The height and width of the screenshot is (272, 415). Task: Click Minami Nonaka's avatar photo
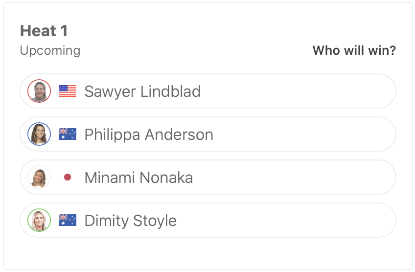point(39,177)
